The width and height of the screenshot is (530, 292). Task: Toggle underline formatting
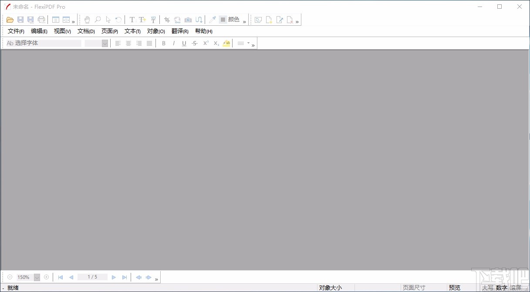click(184, 43)
